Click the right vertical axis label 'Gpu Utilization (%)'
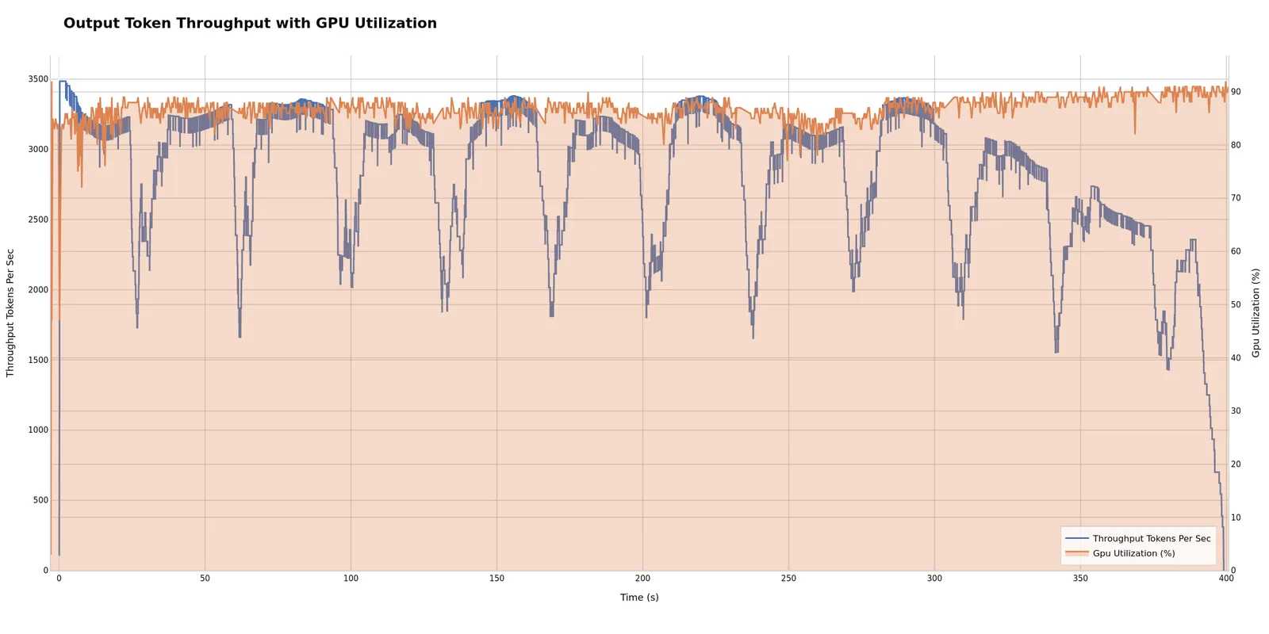The image size is (1269, 634). 1256,313
